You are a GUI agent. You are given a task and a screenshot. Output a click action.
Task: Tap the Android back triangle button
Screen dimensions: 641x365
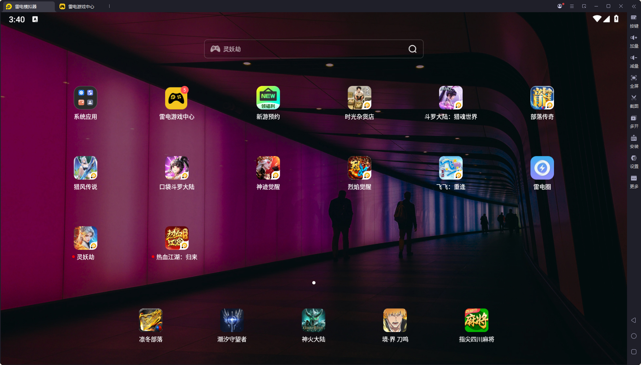tap(633, 320)
